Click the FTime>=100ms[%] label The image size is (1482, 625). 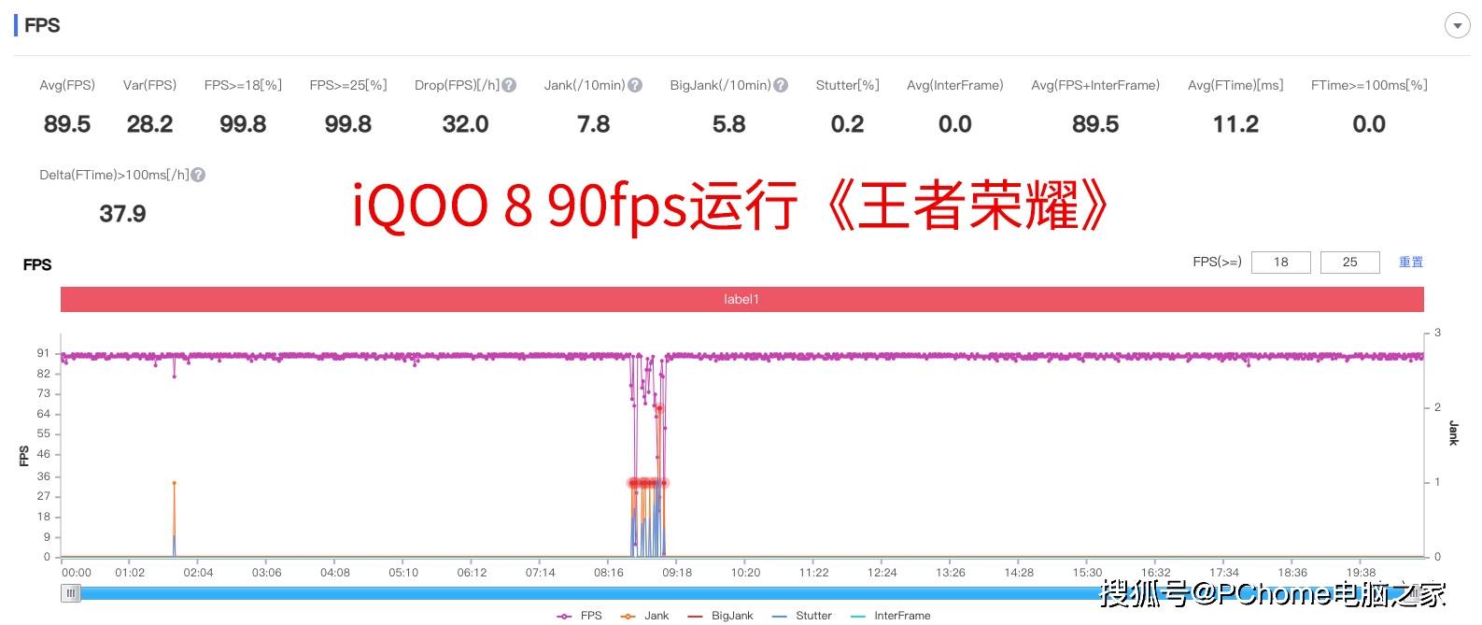click(x=1369, y=85)
